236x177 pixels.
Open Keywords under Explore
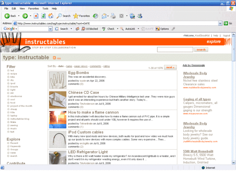[x=15, y=146]
